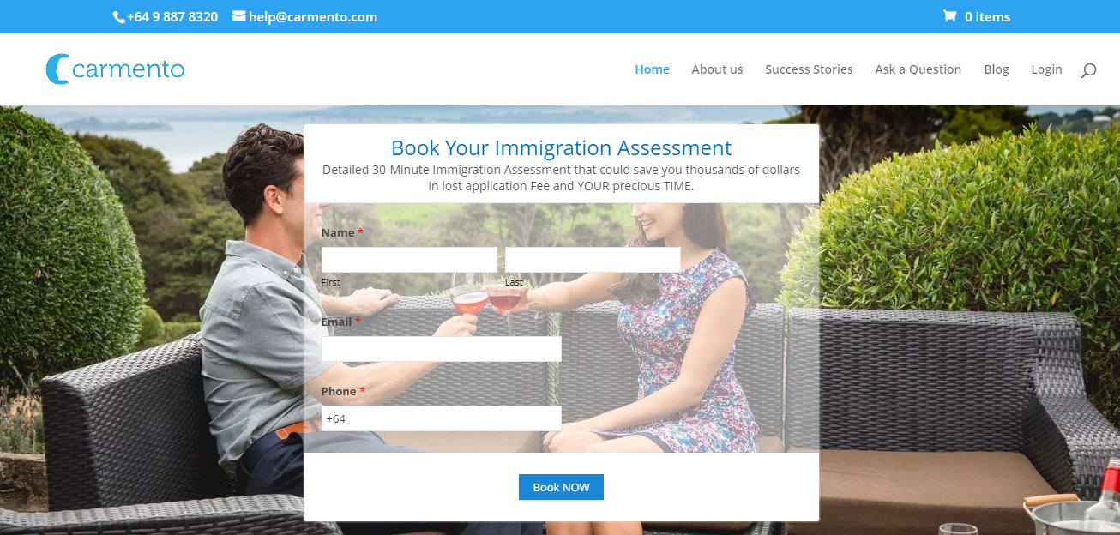Image resolution: width=1120 pixels, height=535 pixels.
Task: Click the Book NOW button
Action: [561, 487]
